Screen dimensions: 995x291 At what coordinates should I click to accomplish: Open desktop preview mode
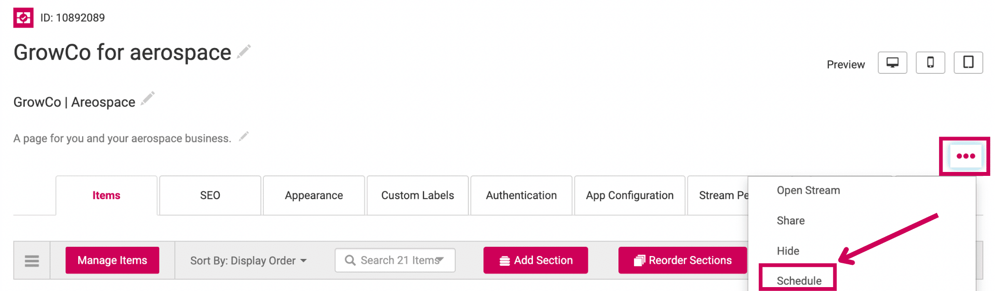click(892, 63)
